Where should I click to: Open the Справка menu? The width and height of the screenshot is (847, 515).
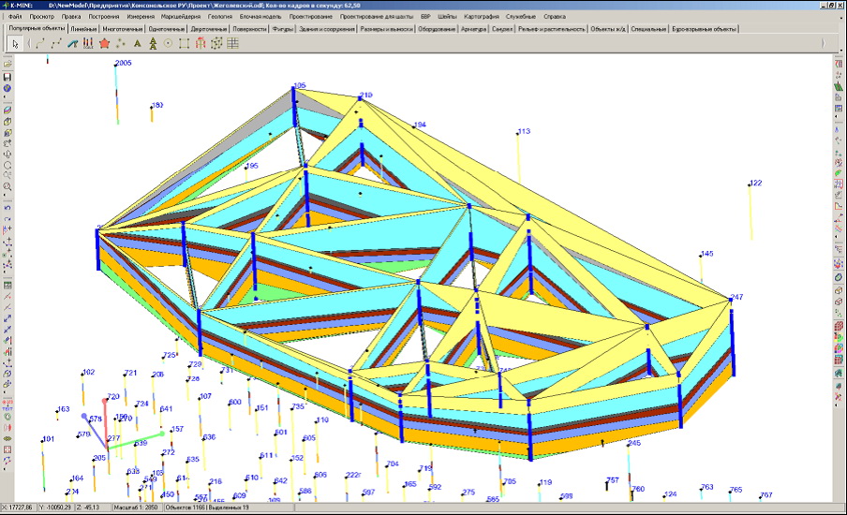pos(555,17)
